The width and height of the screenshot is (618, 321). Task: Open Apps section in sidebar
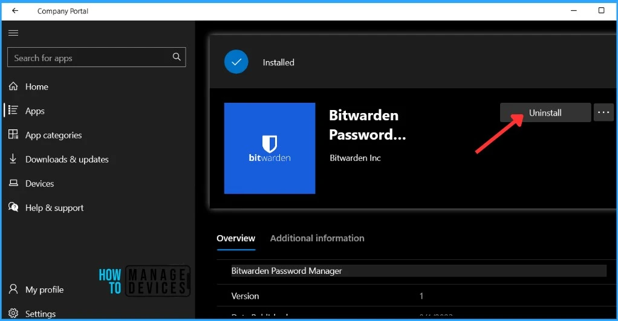pyautogui.click(x=34, y=111)
